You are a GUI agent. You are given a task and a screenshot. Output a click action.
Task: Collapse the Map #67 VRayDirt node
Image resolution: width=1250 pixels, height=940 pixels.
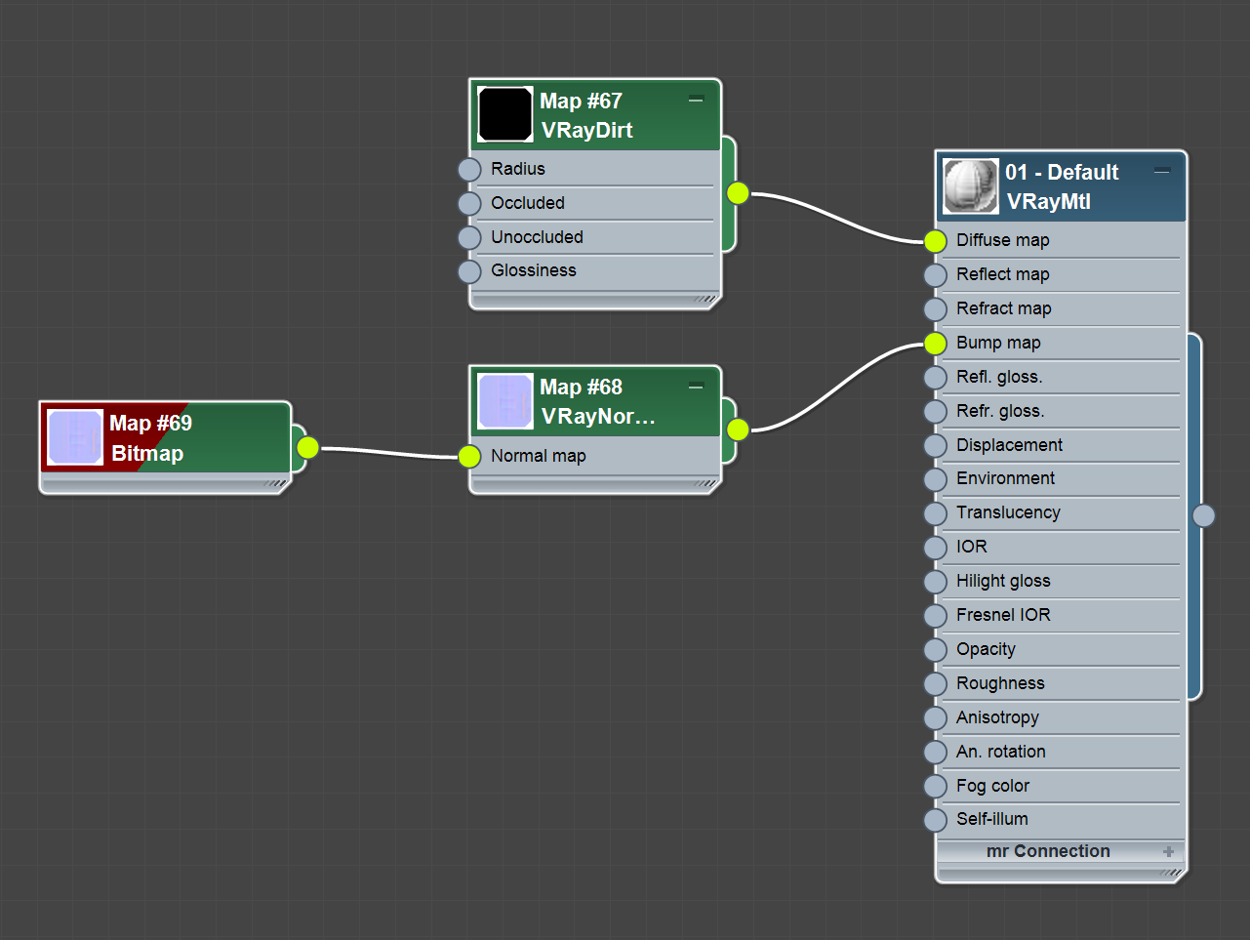click(x=696, y=100)
